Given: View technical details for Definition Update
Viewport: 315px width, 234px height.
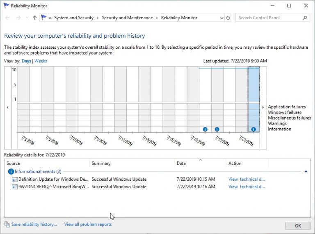Looking at the screenshot, I should point(247,179).
